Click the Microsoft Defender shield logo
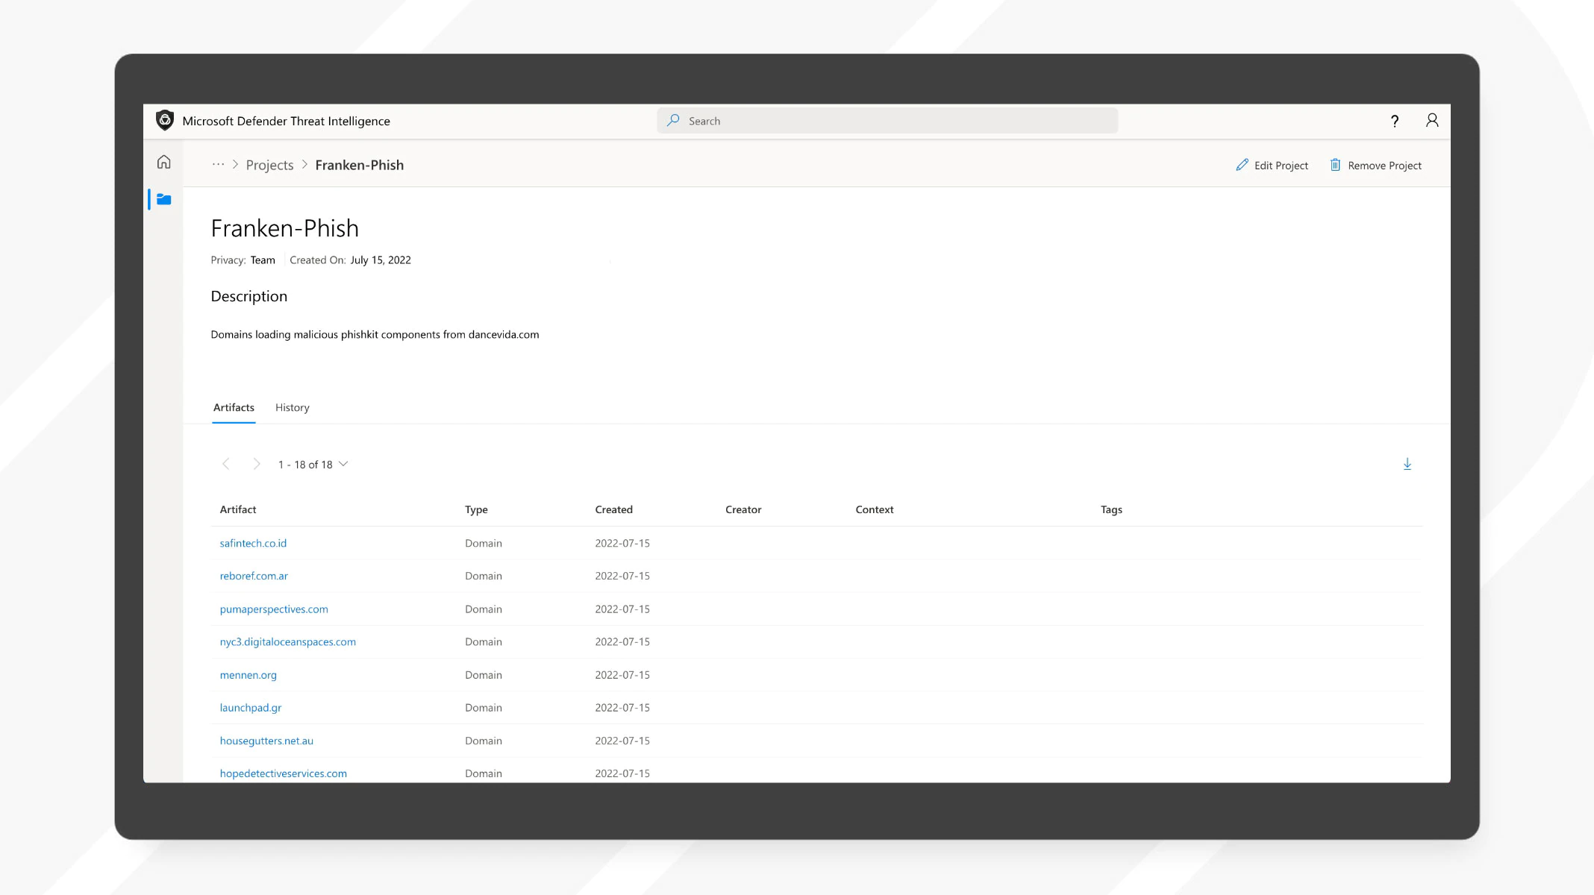The width and height of the screenshot is (1594, 895). (x=164, y=120)
